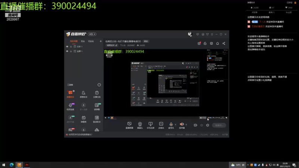The width and height of the screenshot is (299, 168).
Task: Click the lock icon in the room toolbar
Action: click(x=205, y=43)
